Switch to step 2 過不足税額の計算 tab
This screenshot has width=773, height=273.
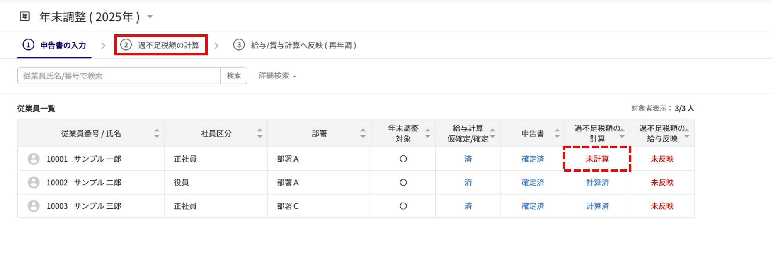[x=161, y=45]
